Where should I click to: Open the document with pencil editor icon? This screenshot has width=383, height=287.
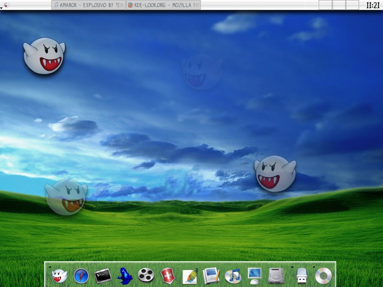tap(212, 276)
